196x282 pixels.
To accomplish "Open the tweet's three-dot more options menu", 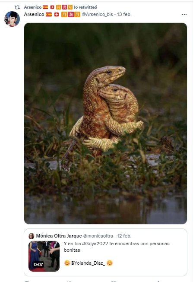I will [184, 14].
